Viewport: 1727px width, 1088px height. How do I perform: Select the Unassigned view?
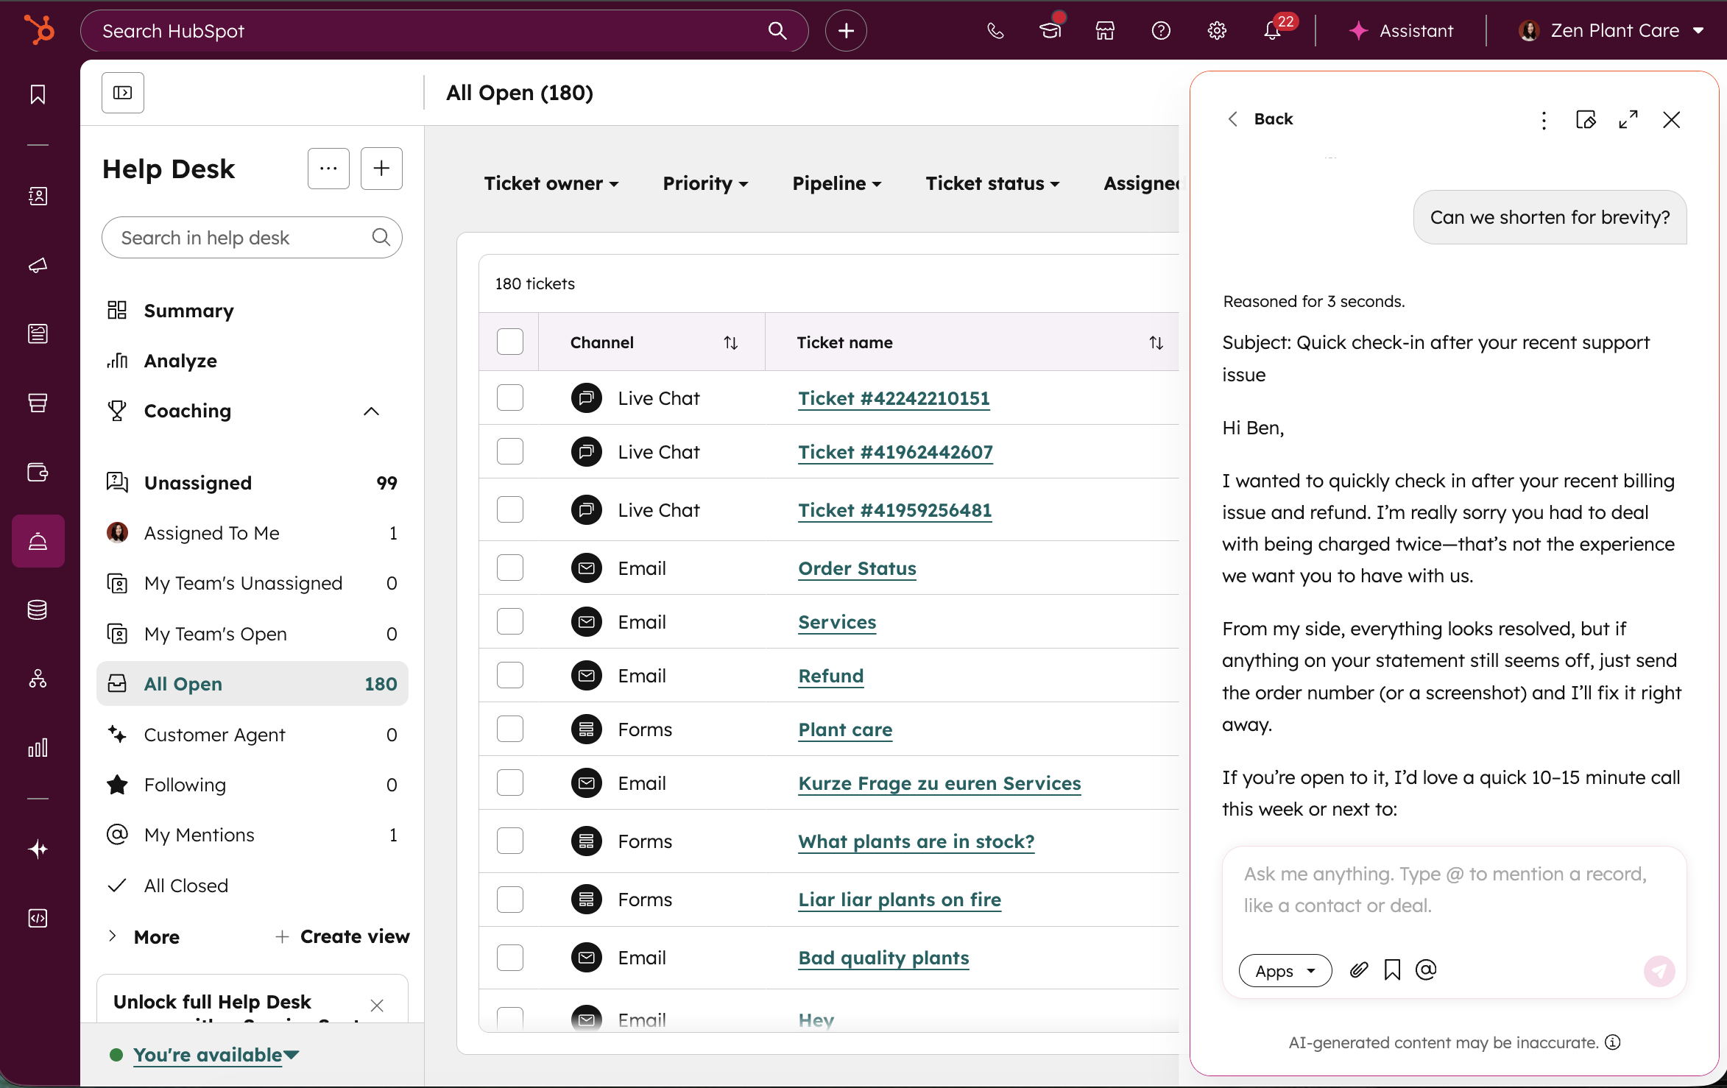[197, 483]
